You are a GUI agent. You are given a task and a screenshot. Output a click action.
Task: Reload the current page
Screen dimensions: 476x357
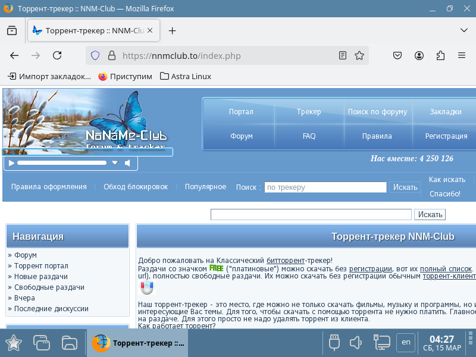(x=57, y=55)
